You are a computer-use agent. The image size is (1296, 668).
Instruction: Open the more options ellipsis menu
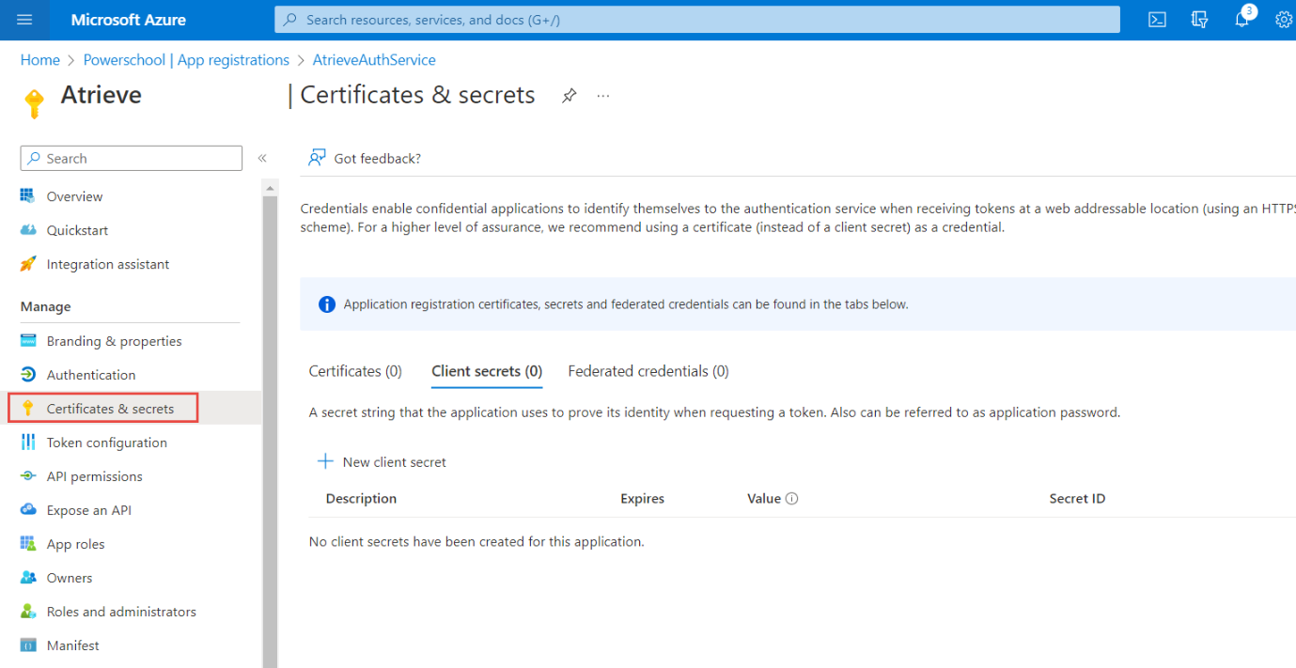coord(603,96)
